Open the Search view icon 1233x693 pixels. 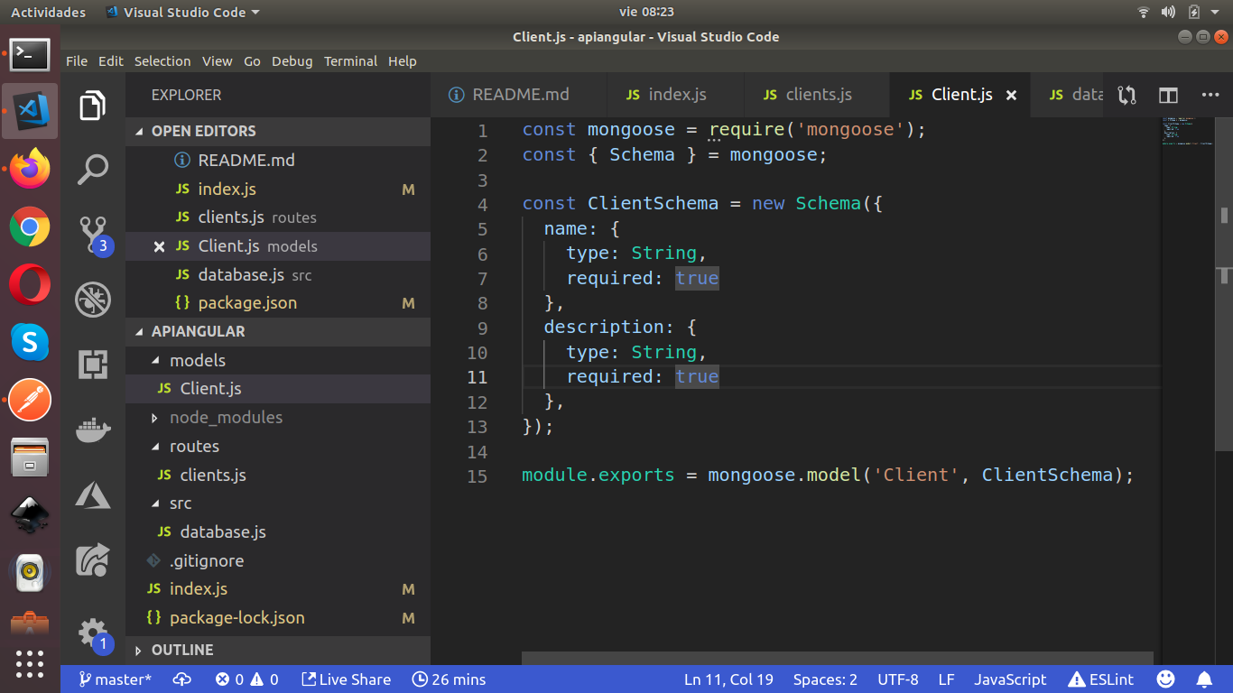pyautogui.click(x=93, y=169)
